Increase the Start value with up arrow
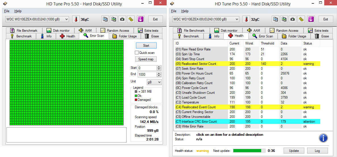 [159, 67]
